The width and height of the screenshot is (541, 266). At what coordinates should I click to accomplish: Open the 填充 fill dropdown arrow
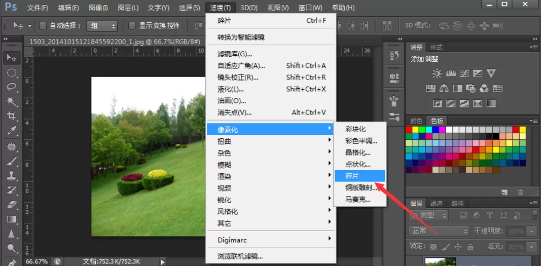(532, 247)
